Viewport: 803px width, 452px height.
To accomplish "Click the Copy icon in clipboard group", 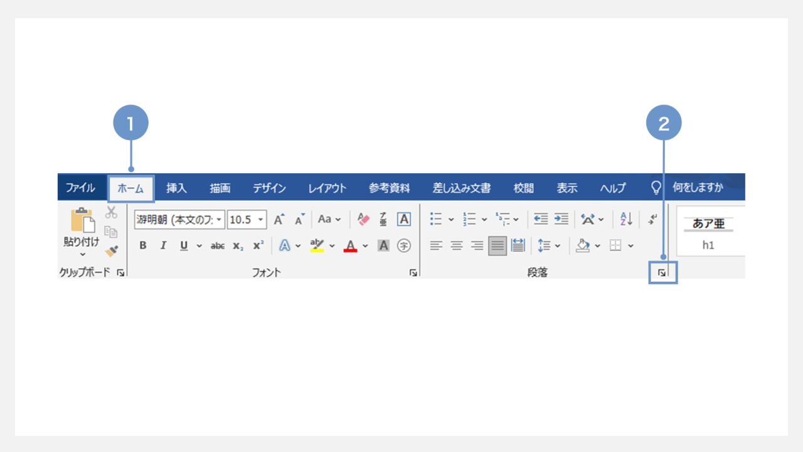I will coord(111,232).
